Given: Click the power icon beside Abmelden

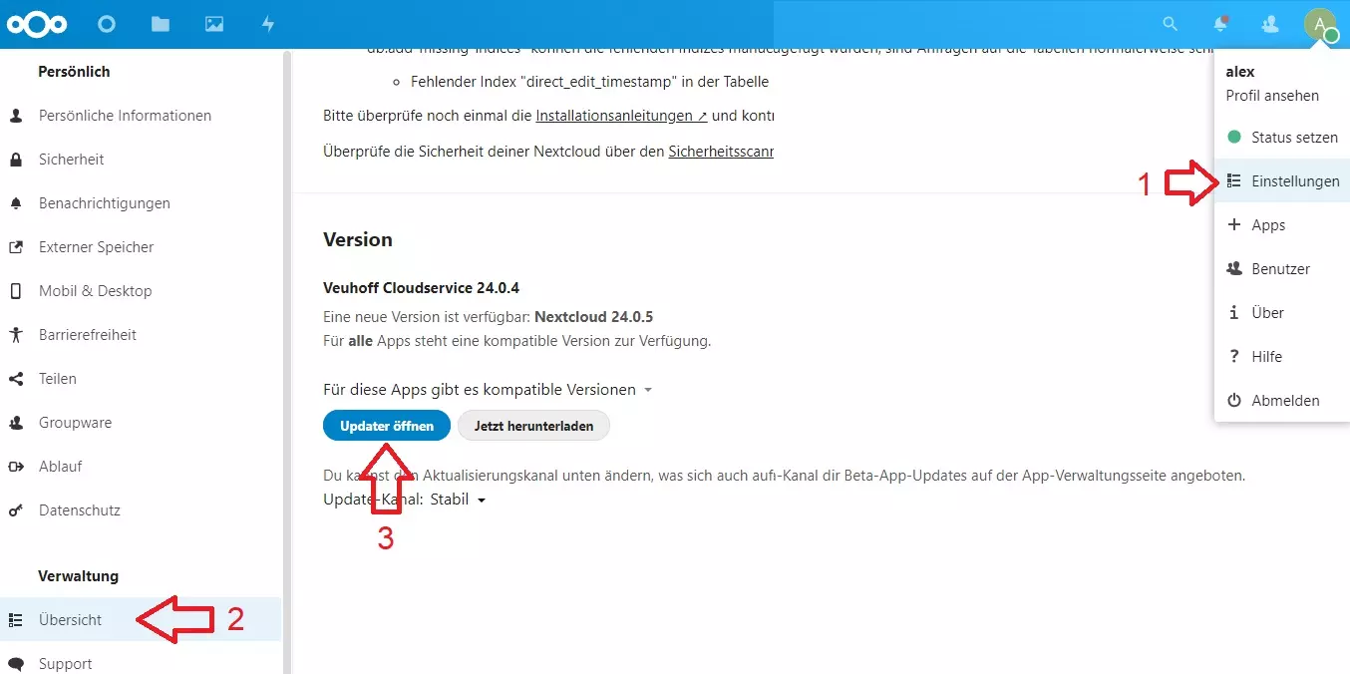Looking at the screenshot, I should click(1234, 401).
